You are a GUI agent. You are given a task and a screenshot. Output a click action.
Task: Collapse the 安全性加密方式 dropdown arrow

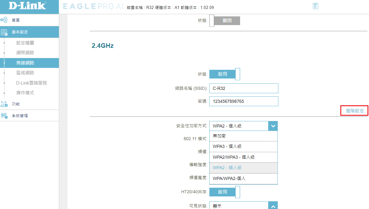pyautogui.click(x=273, y=126)
